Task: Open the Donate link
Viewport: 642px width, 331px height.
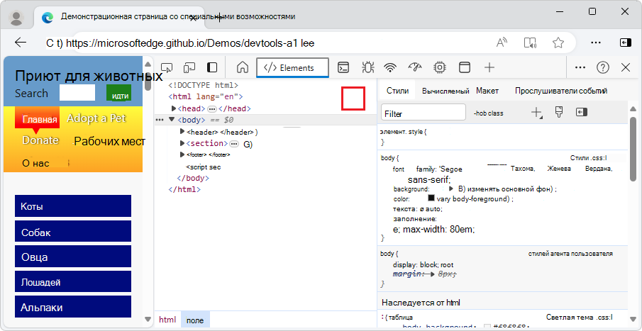Action: click(40, 140)
